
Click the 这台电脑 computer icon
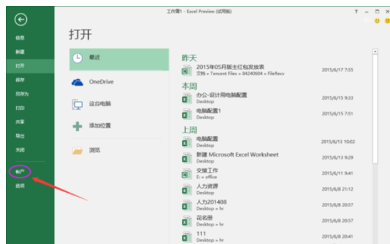click(x=77, y=104)
